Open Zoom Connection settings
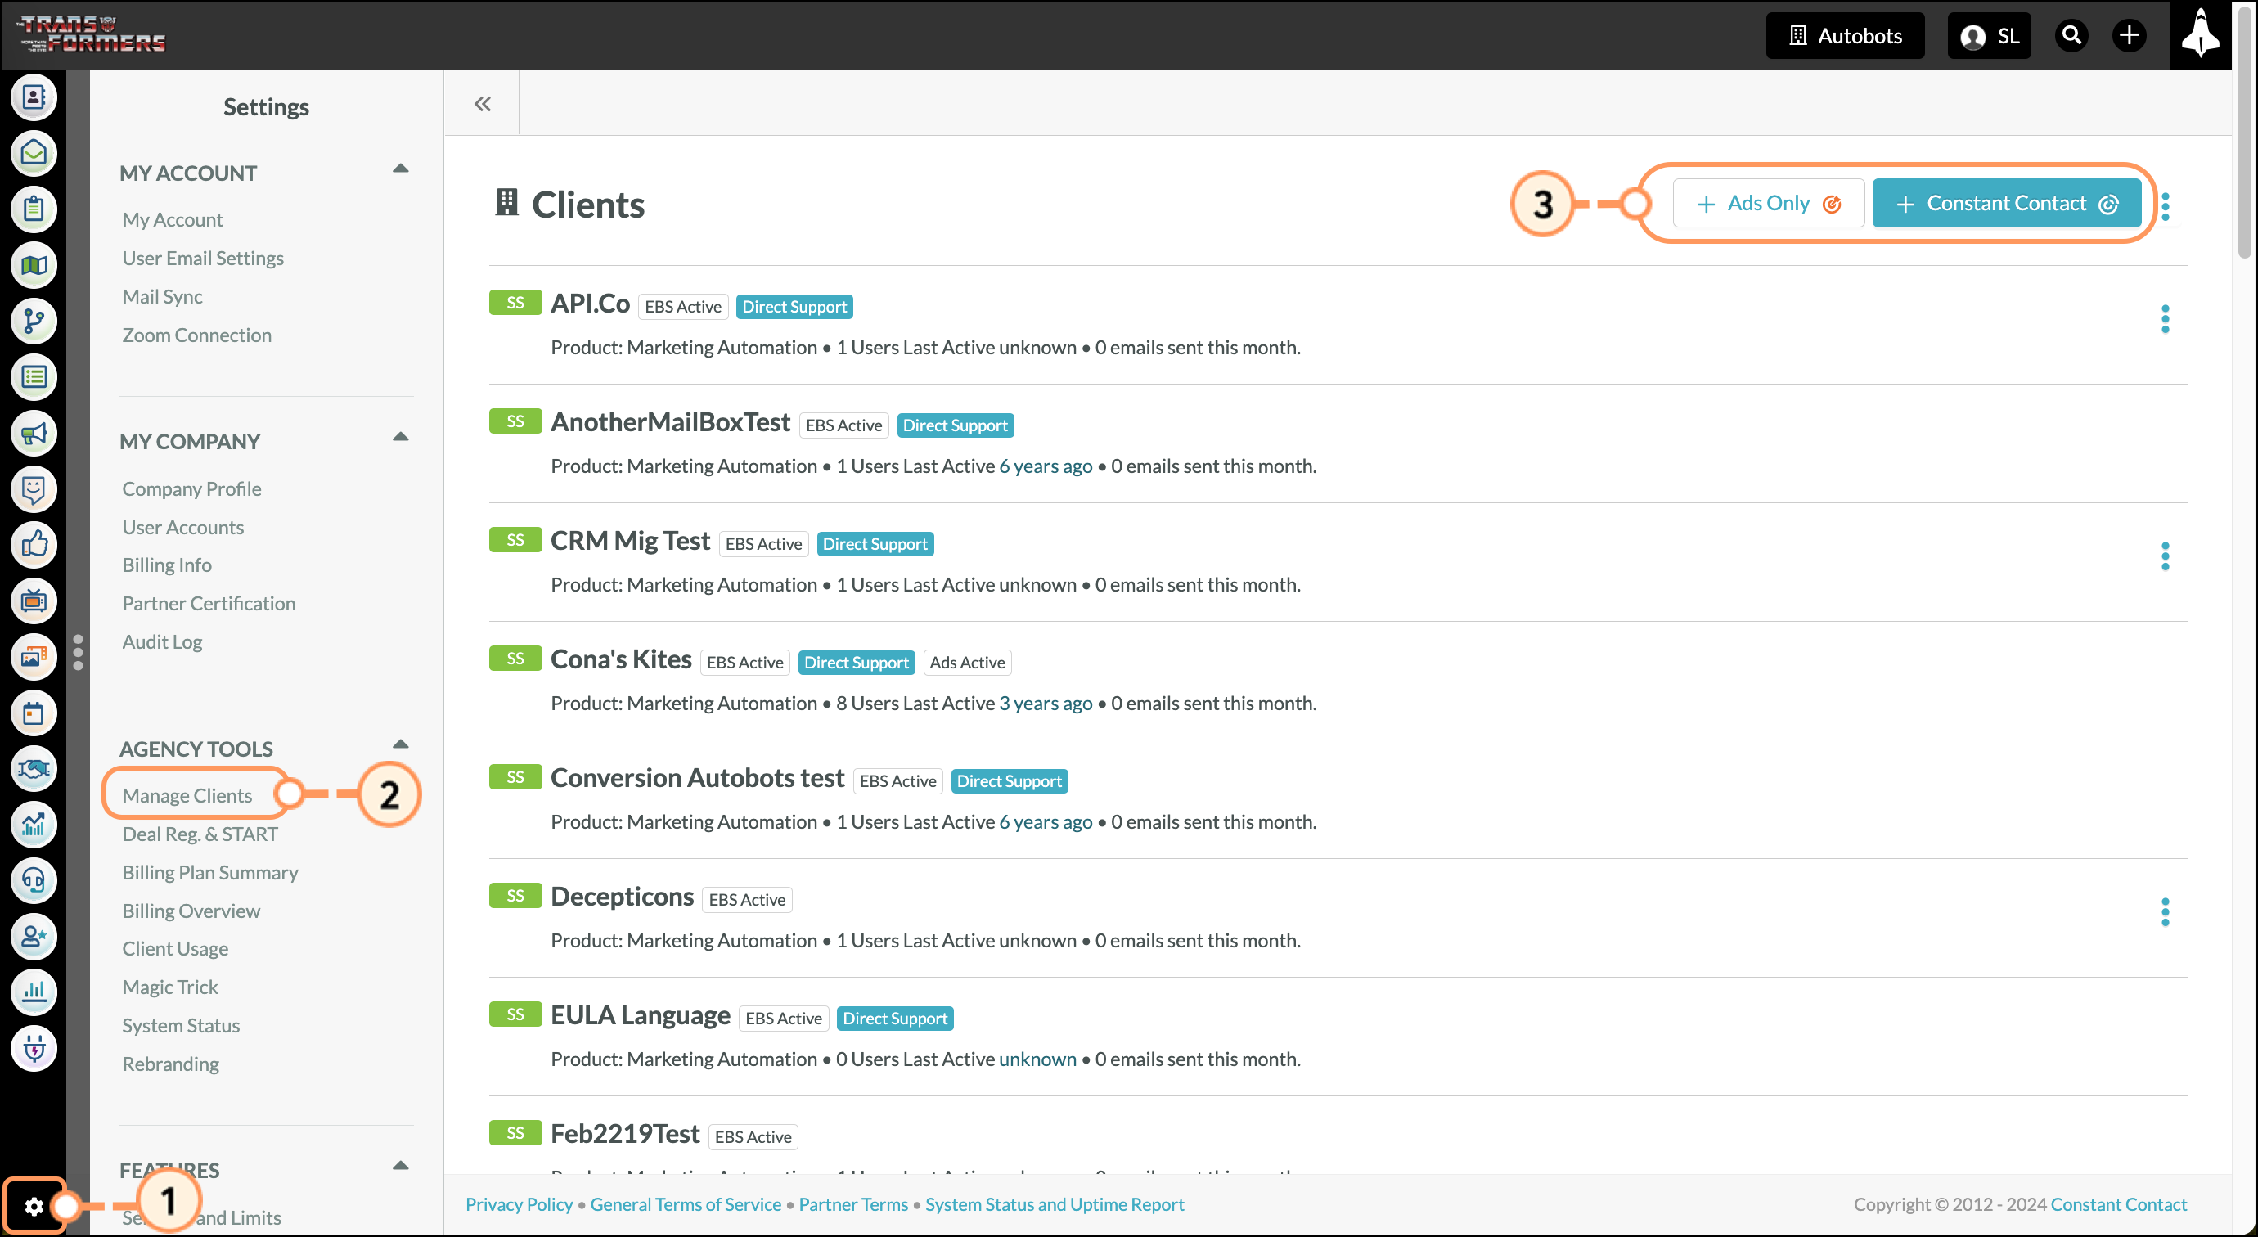This screenshot has width=2258, height=1237. click(196, 335)
